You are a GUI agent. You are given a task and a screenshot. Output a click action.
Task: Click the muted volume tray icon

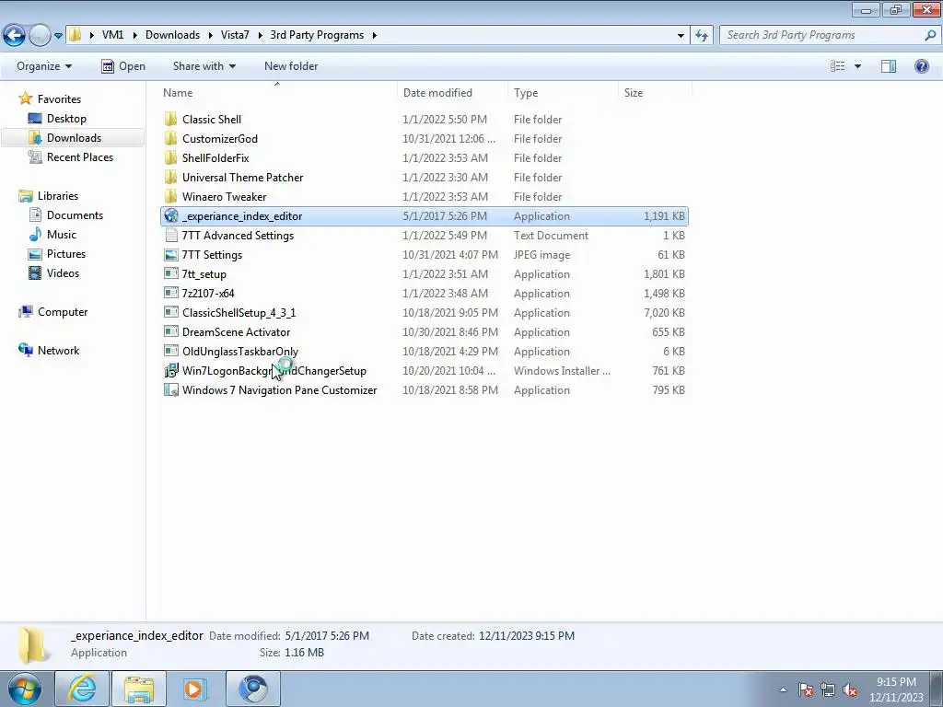click(x=850, y=690)
